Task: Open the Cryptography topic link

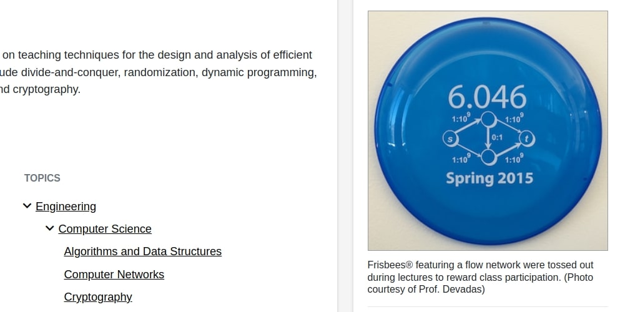Action: [x=98, y=297]
